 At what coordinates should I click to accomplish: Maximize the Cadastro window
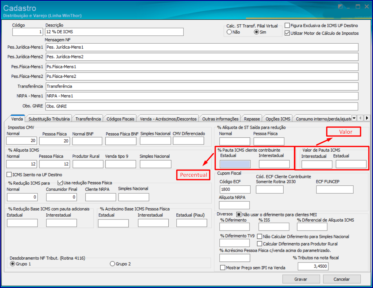(358, 6)
